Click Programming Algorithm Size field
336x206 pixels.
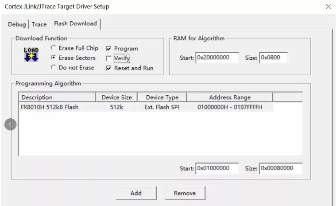[x=281, y=168]
